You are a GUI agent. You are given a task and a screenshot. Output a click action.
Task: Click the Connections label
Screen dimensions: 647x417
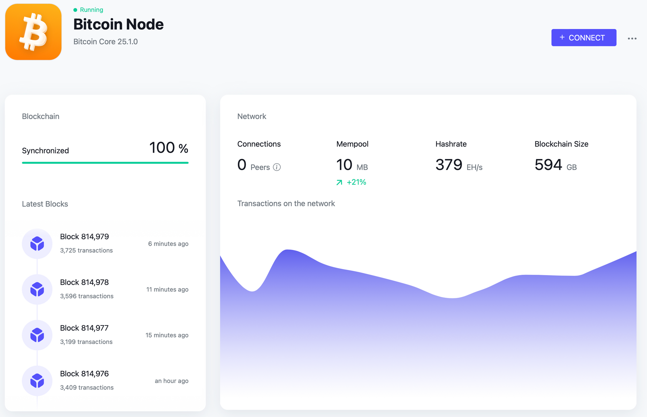[259, 144]
